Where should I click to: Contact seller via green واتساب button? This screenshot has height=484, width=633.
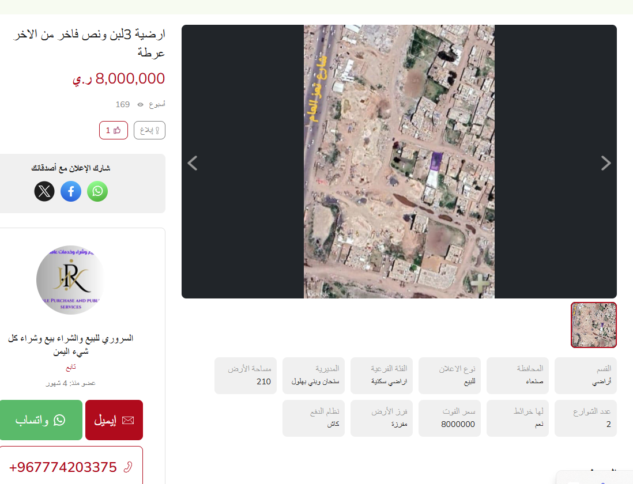point(41,420)
